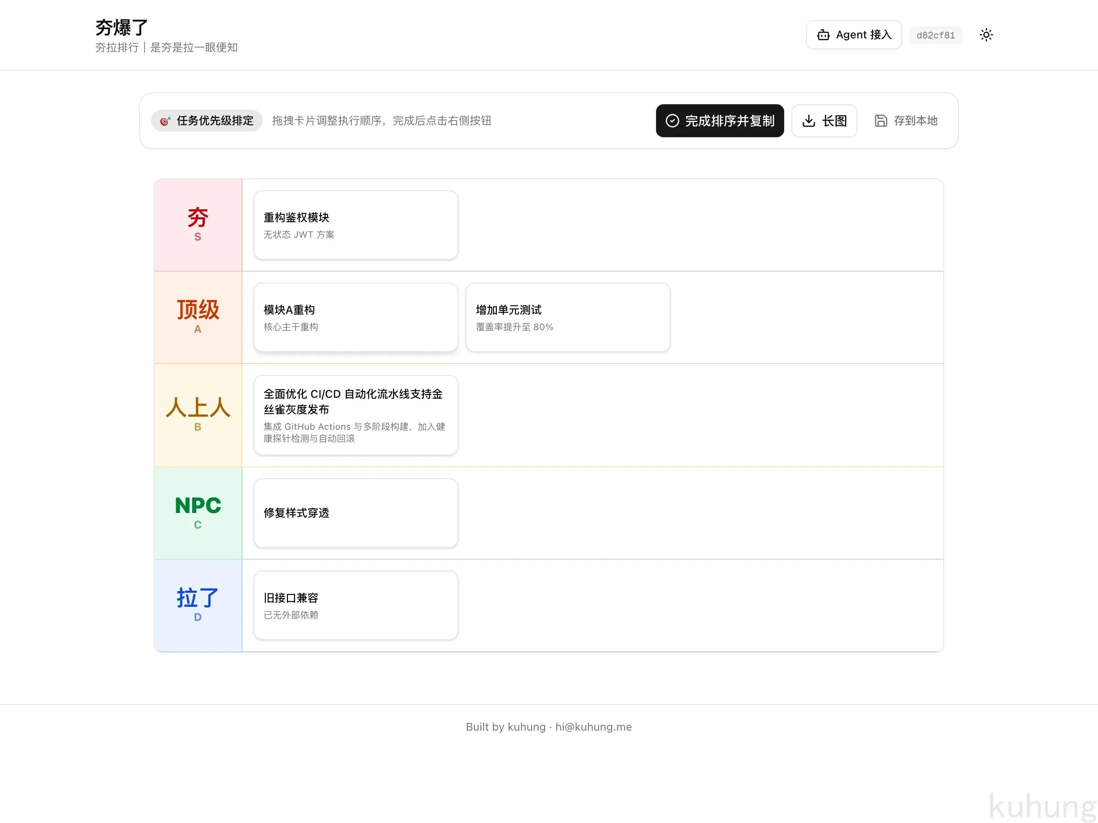Click the 已无外部依赖 description text
The width and height of the screenshot is (1098, 823).
click(x=291, y=614)
